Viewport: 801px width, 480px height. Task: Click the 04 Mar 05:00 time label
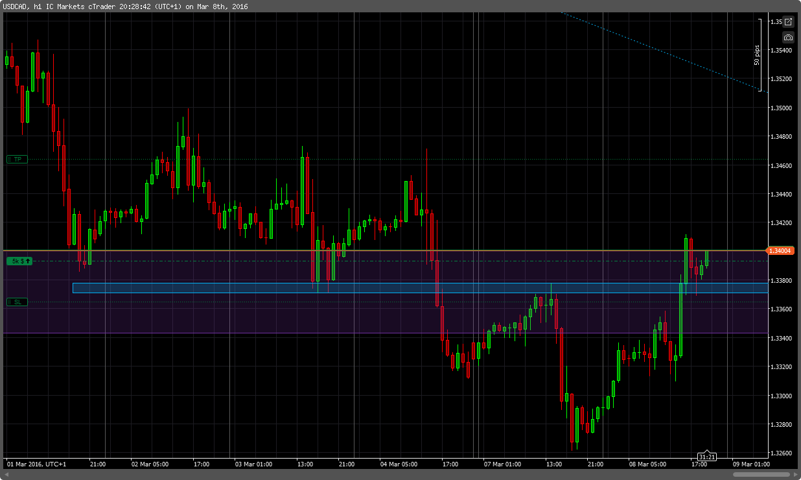(400, 464)
